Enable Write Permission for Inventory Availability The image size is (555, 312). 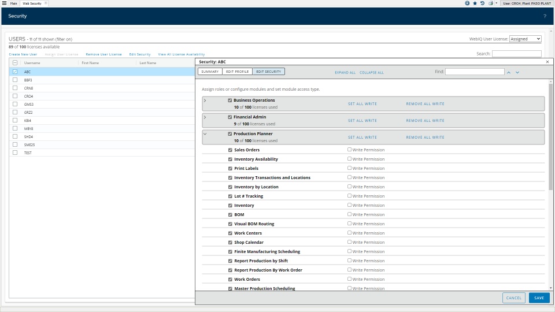349,159
